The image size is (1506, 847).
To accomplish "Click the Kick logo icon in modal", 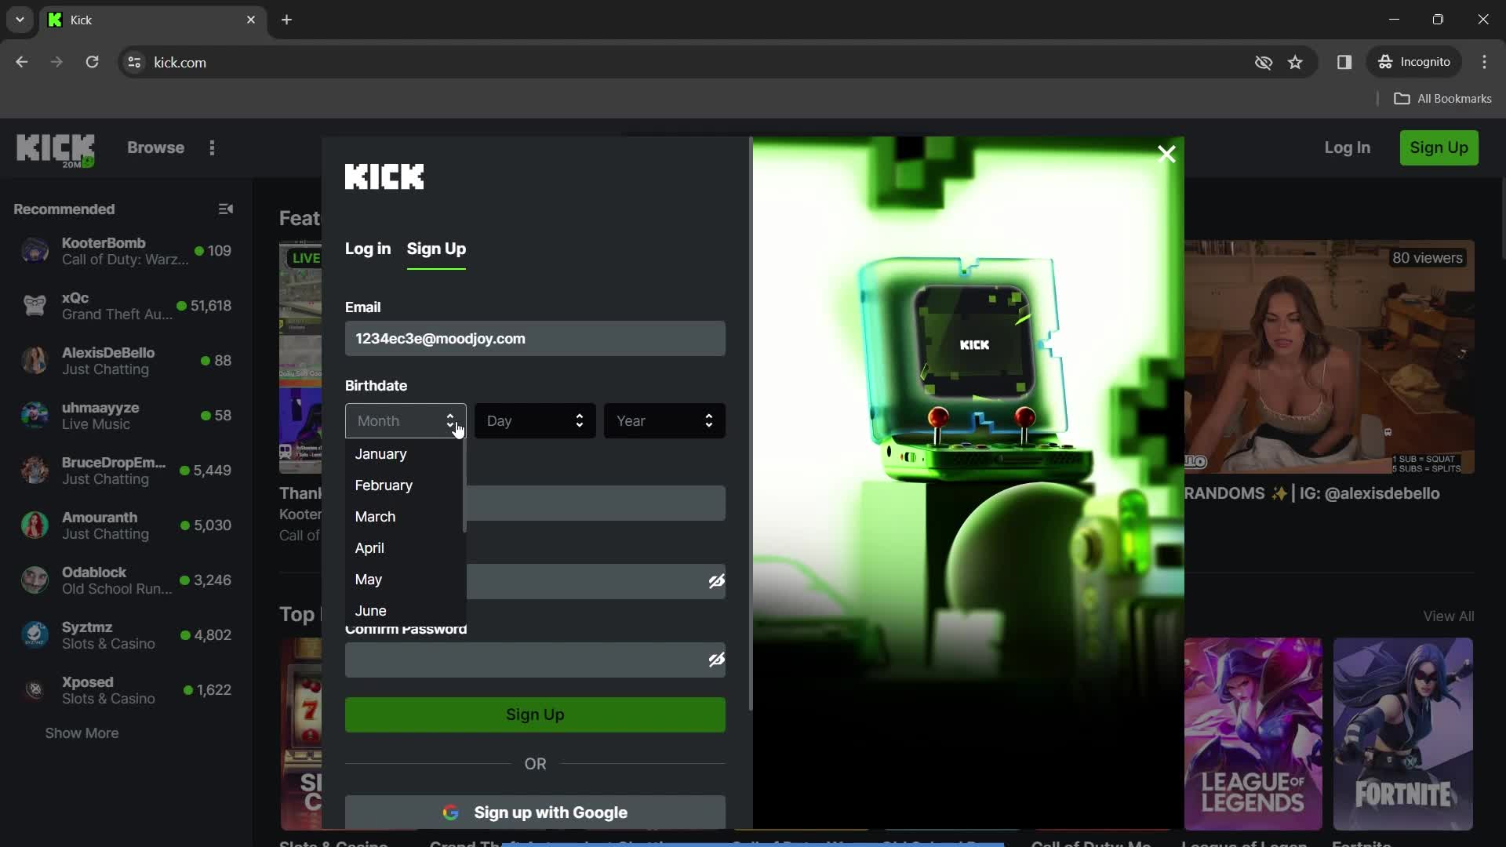I will click(385, 176).
